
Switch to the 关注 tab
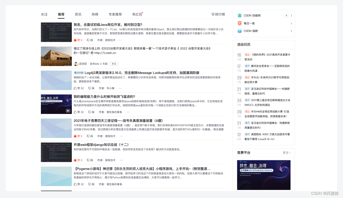(x=44, y=14)
